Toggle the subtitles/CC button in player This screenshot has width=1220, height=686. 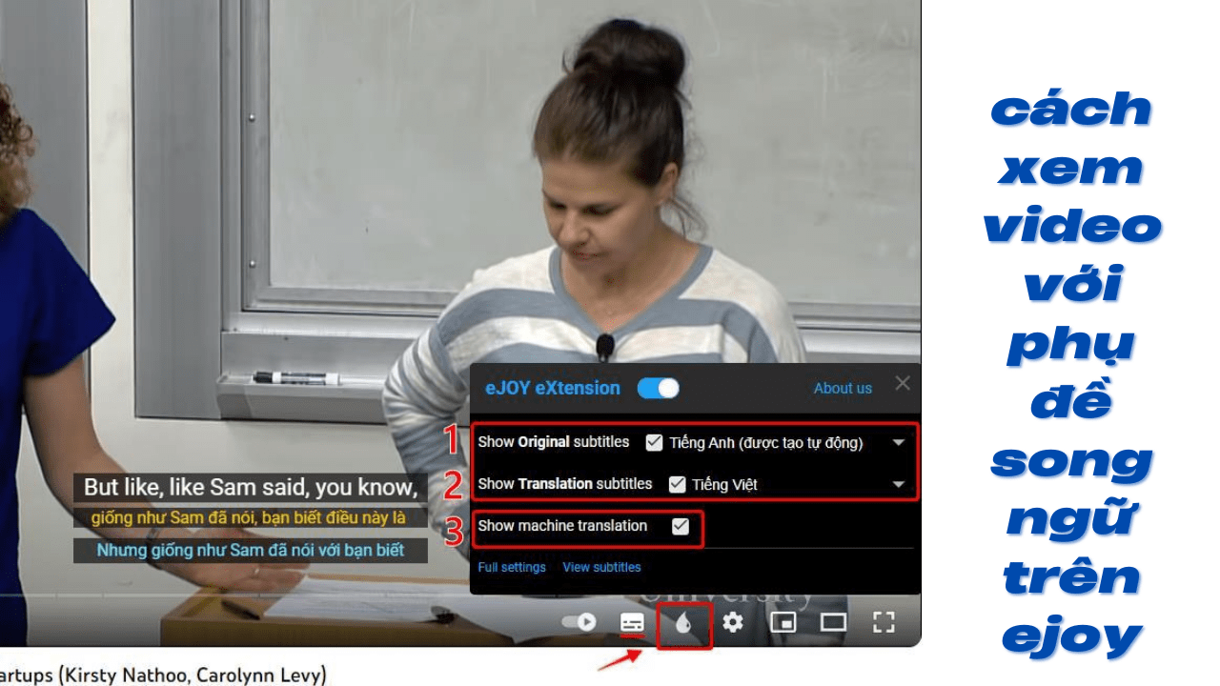pos(632,623)
